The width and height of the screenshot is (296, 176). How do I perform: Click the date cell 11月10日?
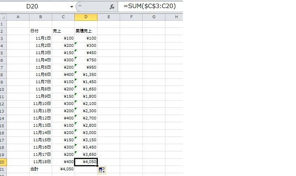[40, 104]
